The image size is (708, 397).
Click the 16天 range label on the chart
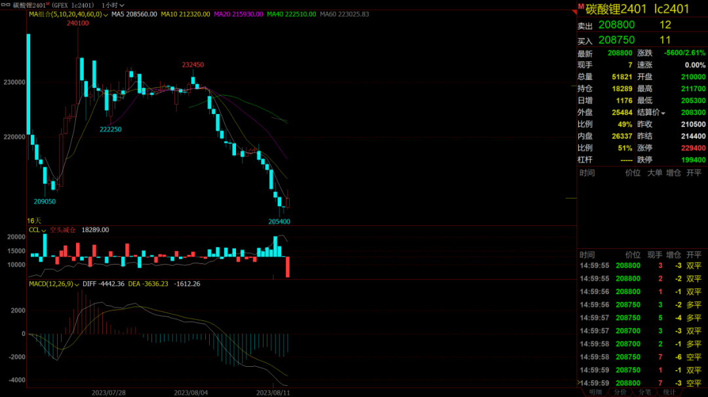[34, 221]
